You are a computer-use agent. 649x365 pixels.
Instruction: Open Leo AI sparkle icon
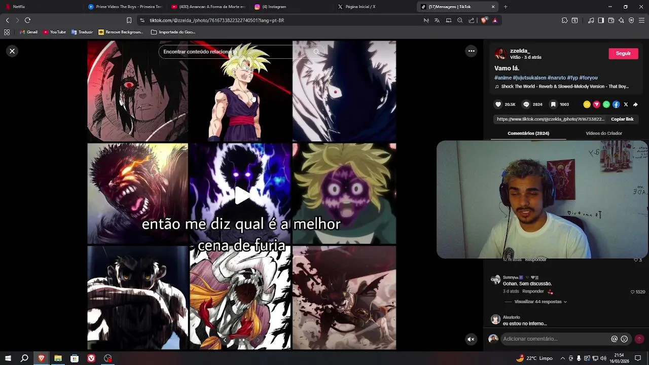[621, 20]
